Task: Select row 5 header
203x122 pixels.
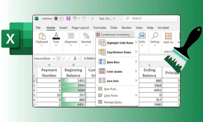Action: tap(35, 95)
